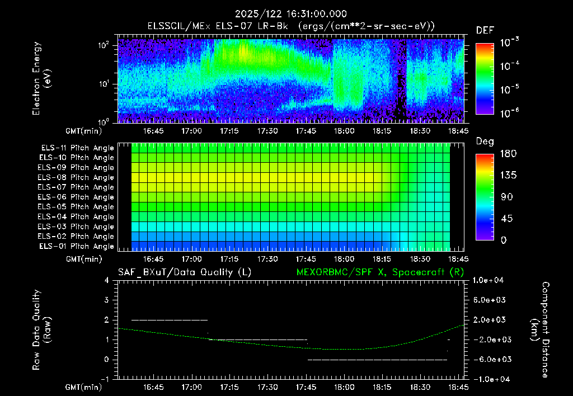The image size is (573, 396).
Task: Click the Deg color bar label
Action: tap(485, 142)
